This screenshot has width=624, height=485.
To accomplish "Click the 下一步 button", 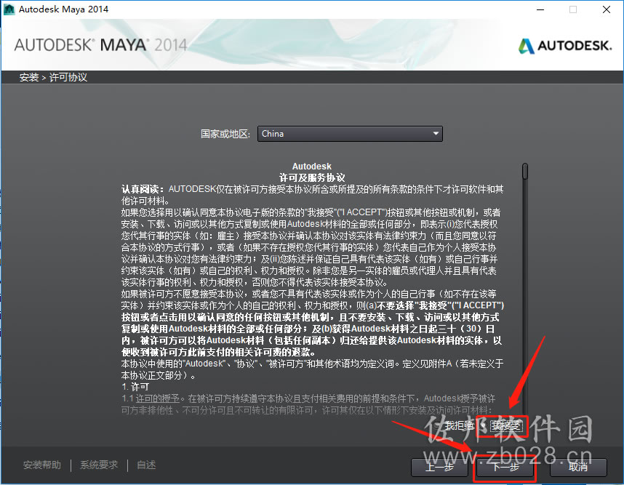I will (x=505, y=467).
